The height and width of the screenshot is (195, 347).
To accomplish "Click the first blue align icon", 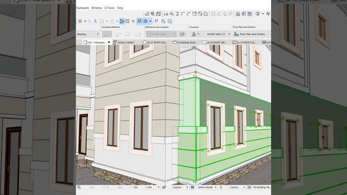I will pyautogui.click(x=238, y=14).
